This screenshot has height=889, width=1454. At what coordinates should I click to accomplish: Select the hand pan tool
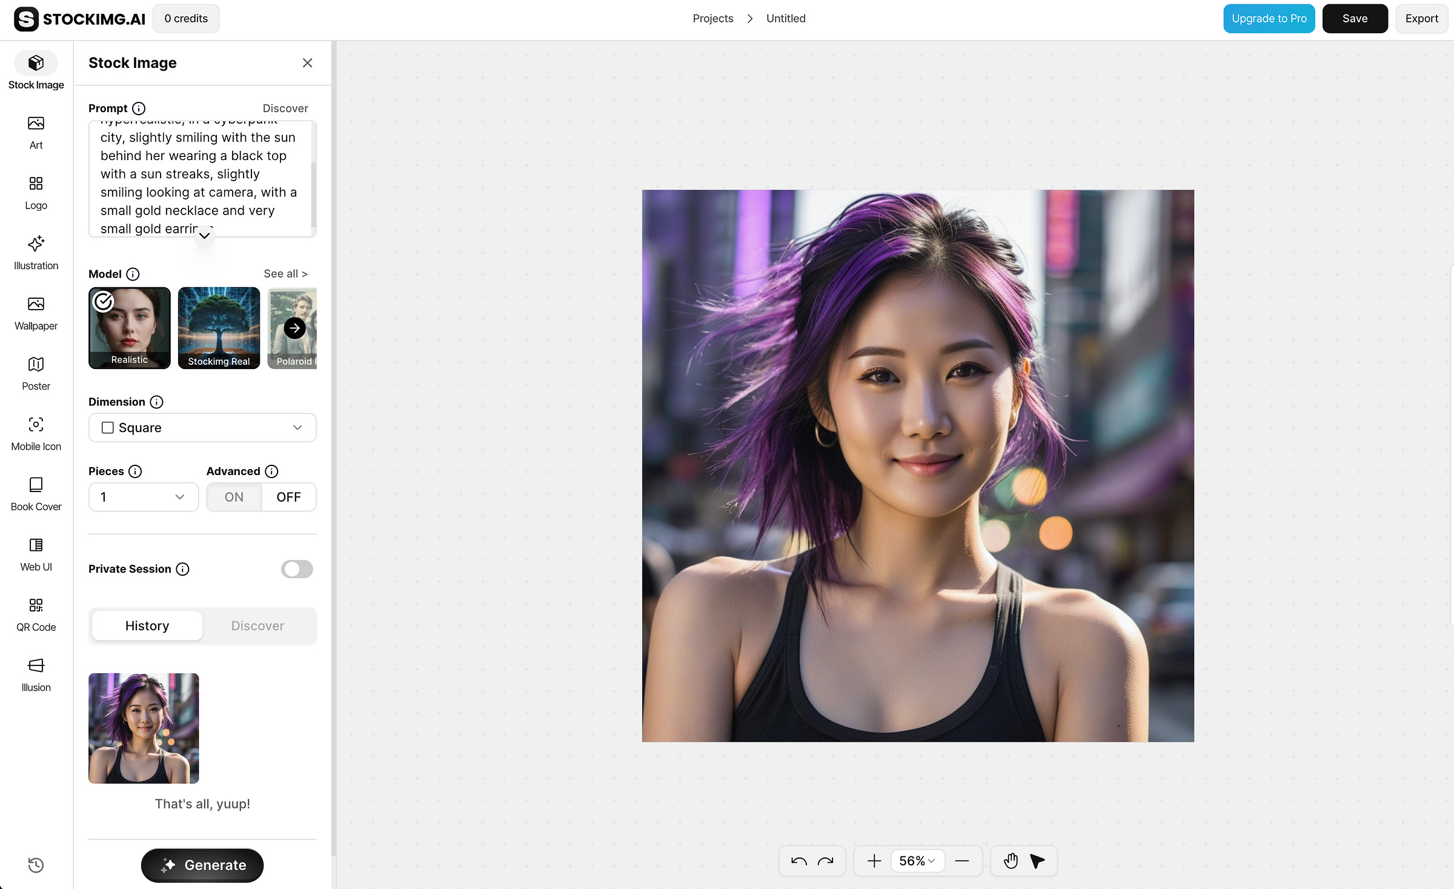(1011, 861)
